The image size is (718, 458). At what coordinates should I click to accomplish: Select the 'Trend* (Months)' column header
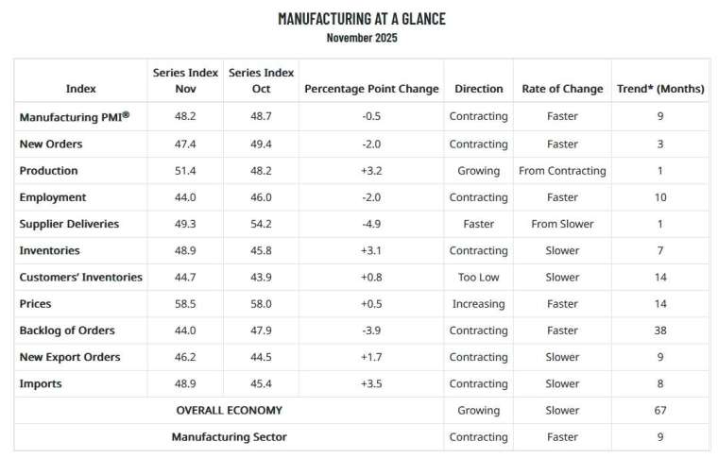pyautogui.click(x=659, y=89)
